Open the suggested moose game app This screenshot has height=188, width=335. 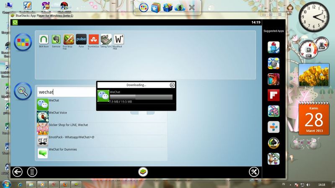(273, 159)
